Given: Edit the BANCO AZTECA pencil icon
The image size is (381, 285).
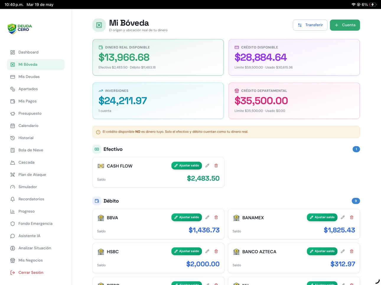Looking at the screenshot, I should [x=343, y=251].
